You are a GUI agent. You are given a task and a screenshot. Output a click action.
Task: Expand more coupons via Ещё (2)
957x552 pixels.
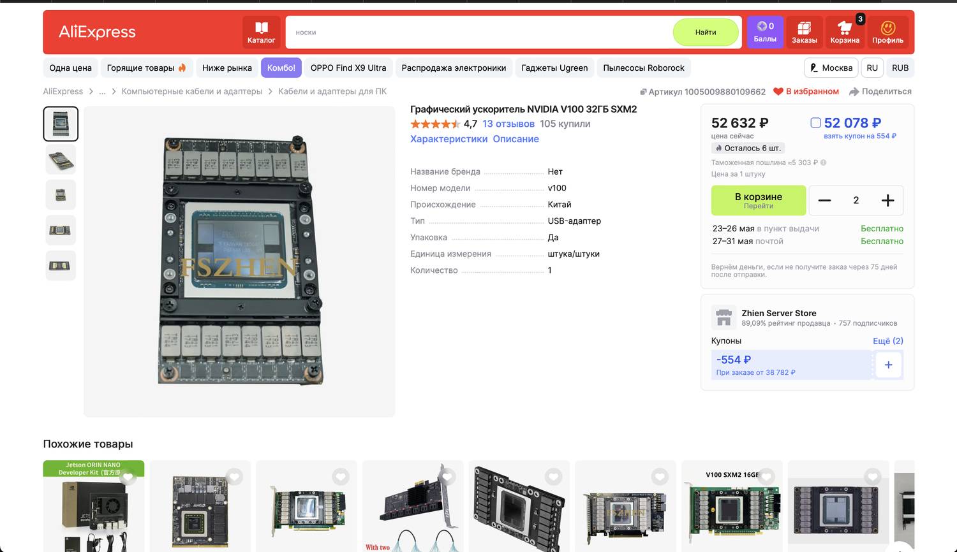click(887, 341)
